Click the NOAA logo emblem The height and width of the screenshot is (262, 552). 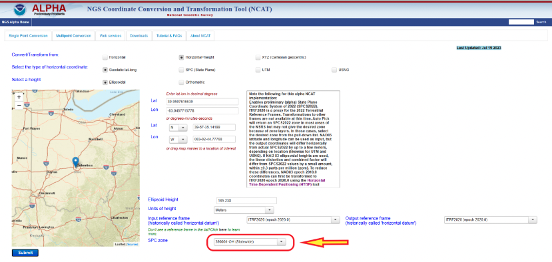coord(20,9)
